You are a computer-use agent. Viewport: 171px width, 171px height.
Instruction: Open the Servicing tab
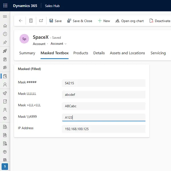click(158, 53)
